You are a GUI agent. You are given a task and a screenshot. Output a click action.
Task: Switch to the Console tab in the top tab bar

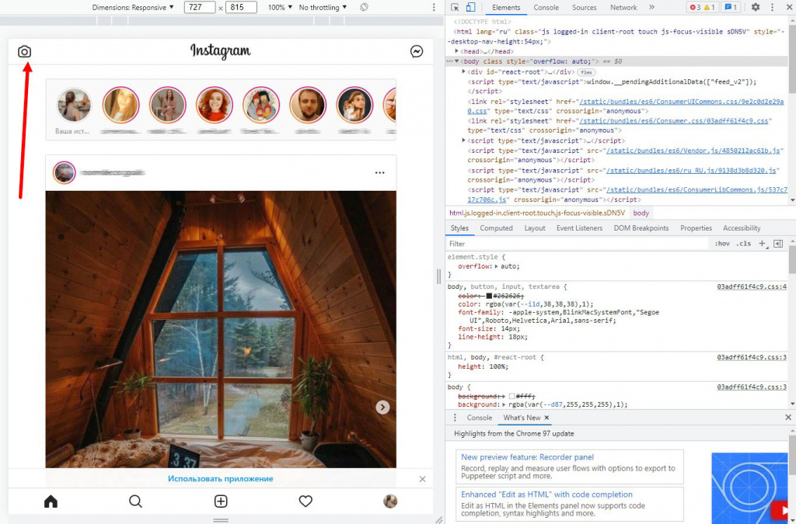point(546,8)
